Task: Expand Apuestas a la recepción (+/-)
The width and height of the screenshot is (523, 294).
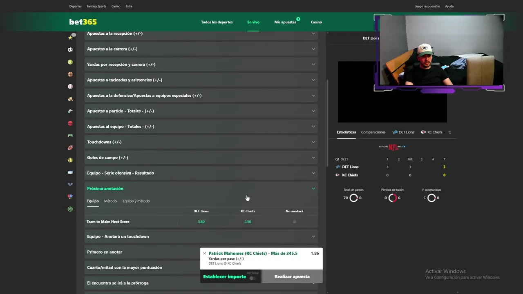Action: (x=201, y=33)
